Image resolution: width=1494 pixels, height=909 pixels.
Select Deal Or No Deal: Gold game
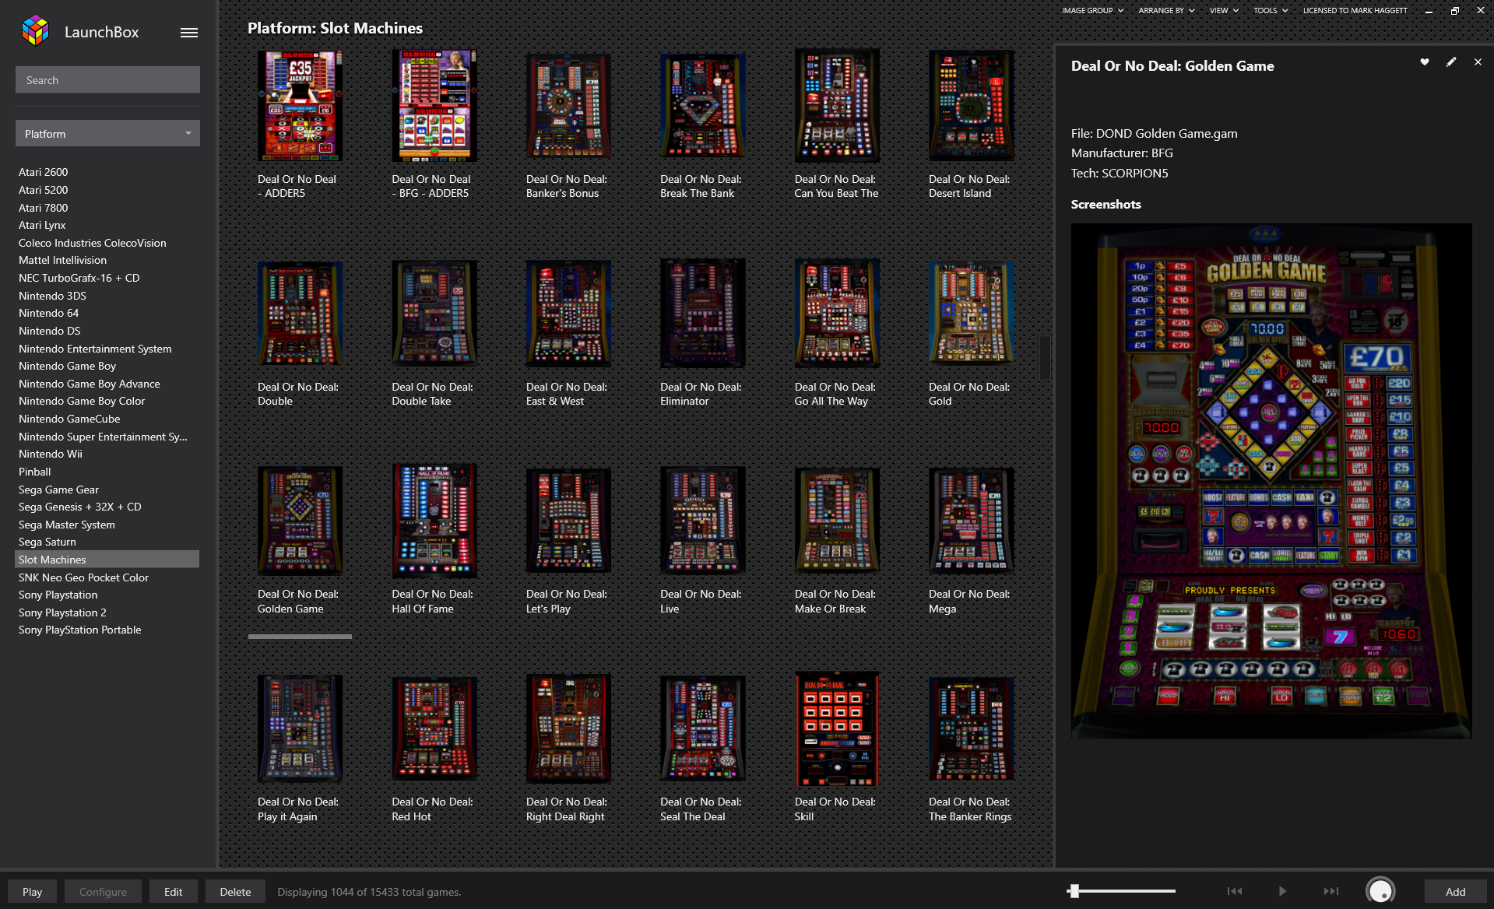click(x=971, y=314)
